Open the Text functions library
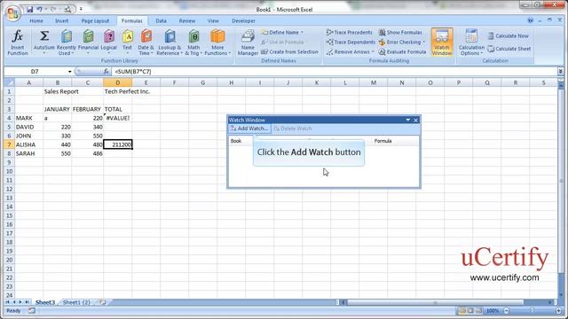 [127, 43]
